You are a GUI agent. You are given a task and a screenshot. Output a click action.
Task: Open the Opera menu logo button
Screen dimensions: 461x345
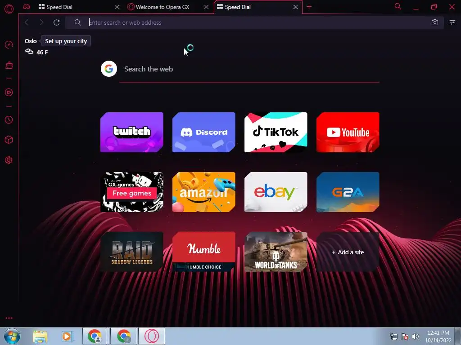[9, 9]
